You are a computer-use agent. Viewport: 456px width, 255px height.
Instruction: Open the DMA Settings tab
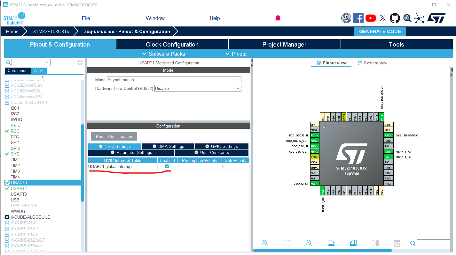[x=168, y=146]
